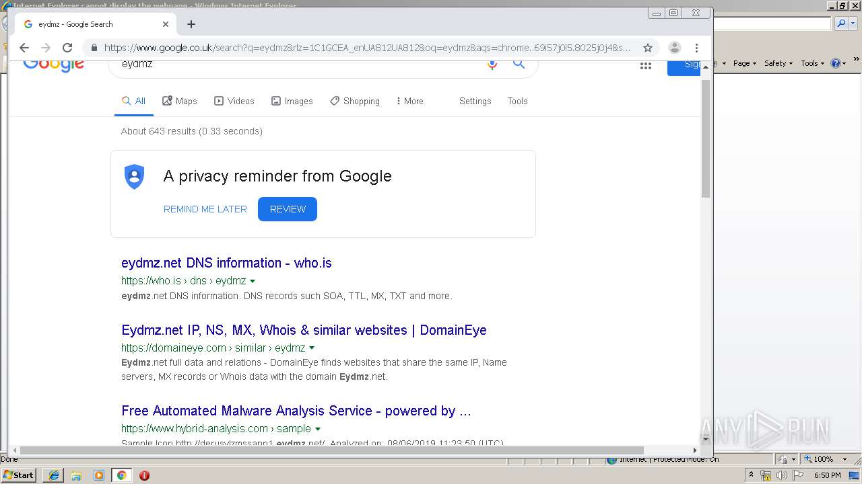Open search Tools

click(517, 101)
